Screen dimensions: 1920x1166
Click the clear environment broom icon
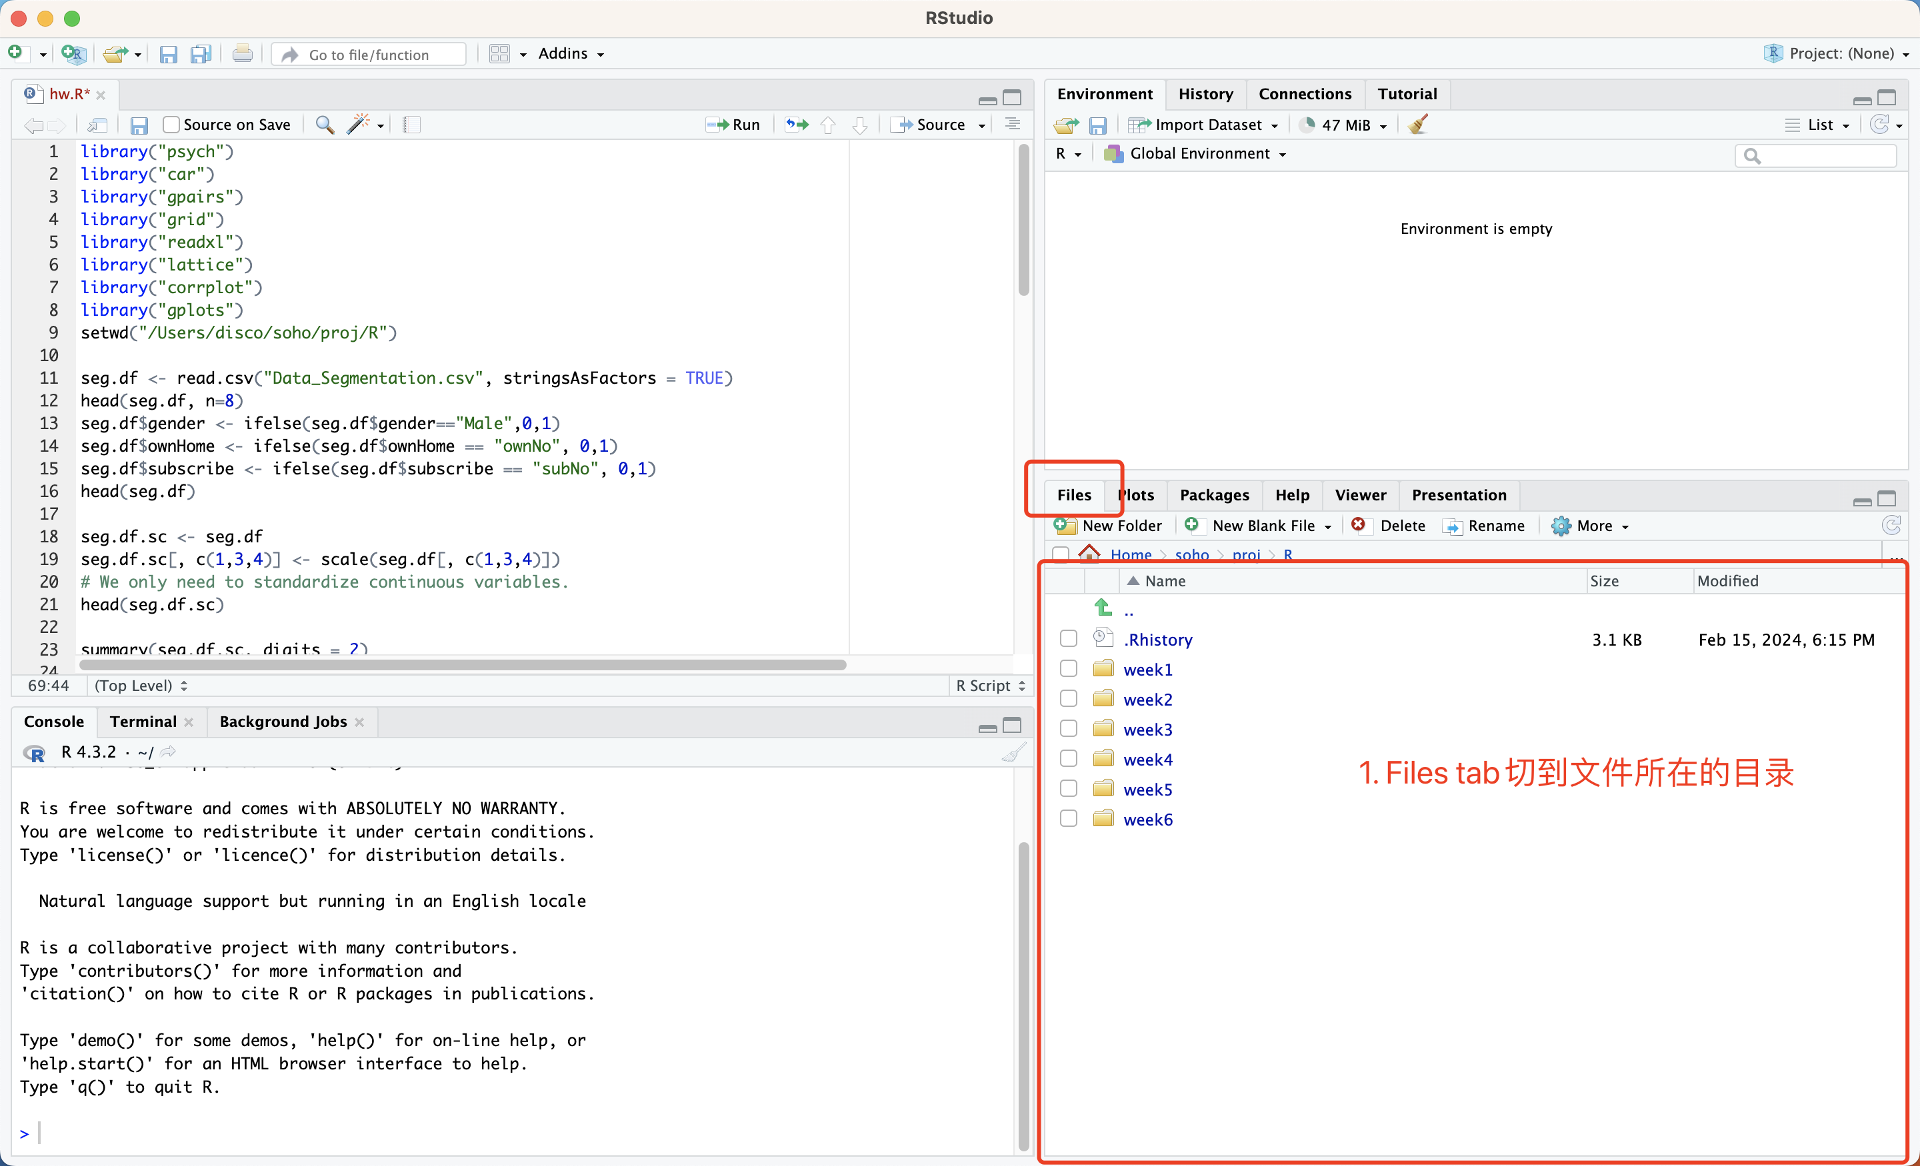[x=1418, y=125]
